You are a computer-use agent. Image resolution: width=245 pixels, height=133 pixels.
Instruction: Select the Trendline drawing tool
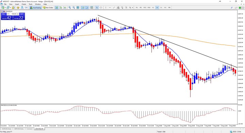(x=114, y=8)
